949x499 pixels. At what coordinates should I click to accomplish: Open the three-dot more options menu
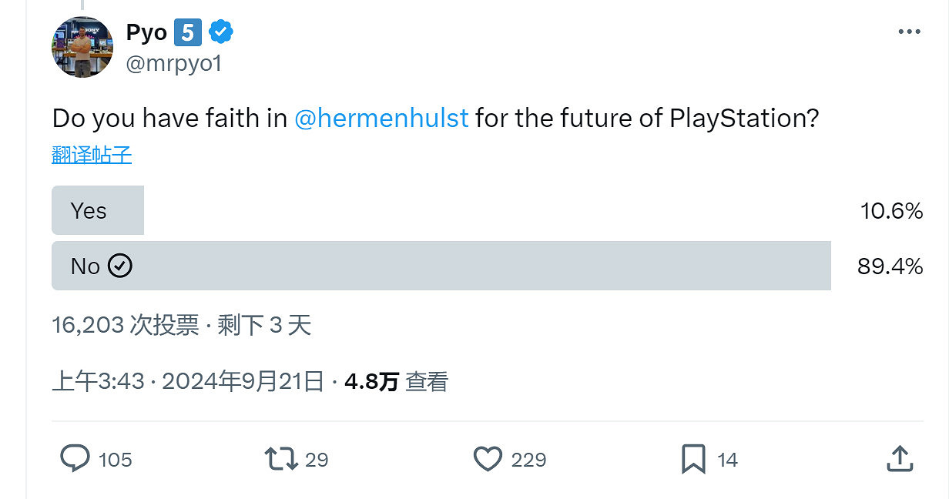[x=910, y=31]
